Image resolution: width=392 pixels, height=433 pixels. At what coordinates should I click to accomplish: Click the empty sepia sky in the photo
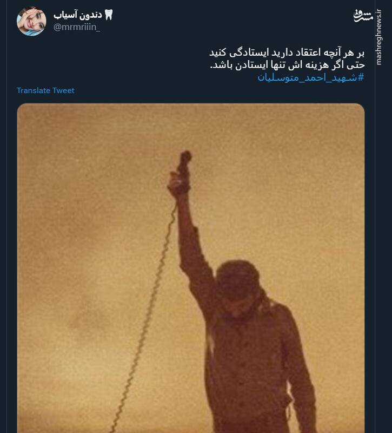(83, 193)
